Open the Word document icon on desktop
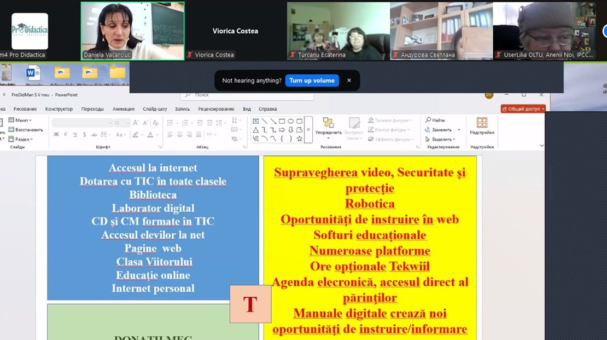 pyautogui.click(x=33, y=73)
